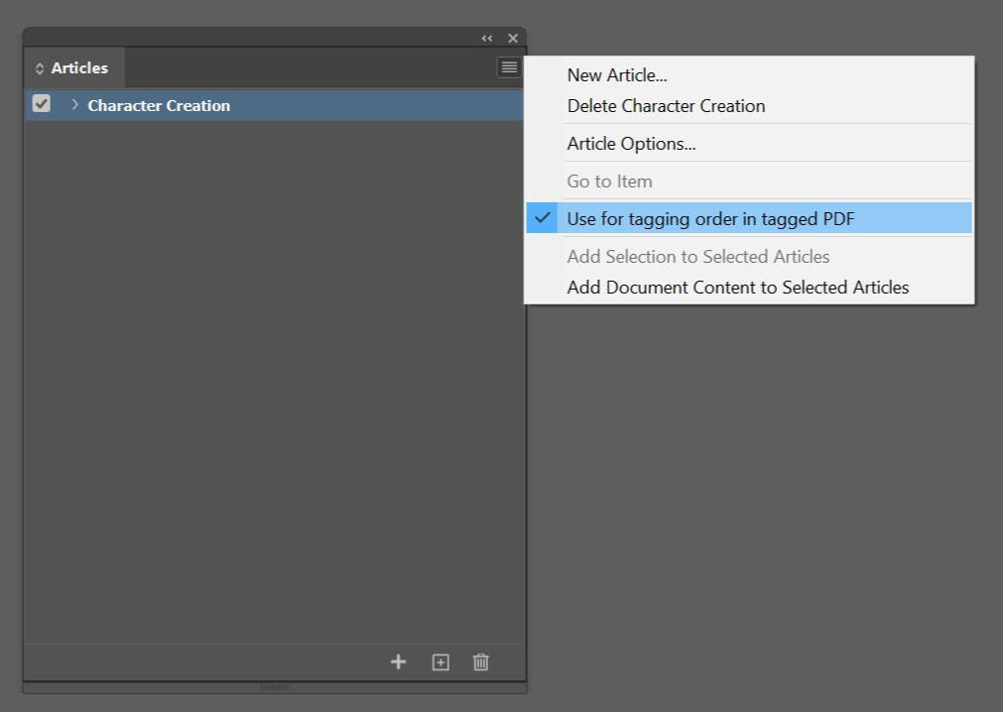Toggle Use for tagging order in tagged PDF
The width and height of the screenshot is (1003, 712).
coord(710,218)
